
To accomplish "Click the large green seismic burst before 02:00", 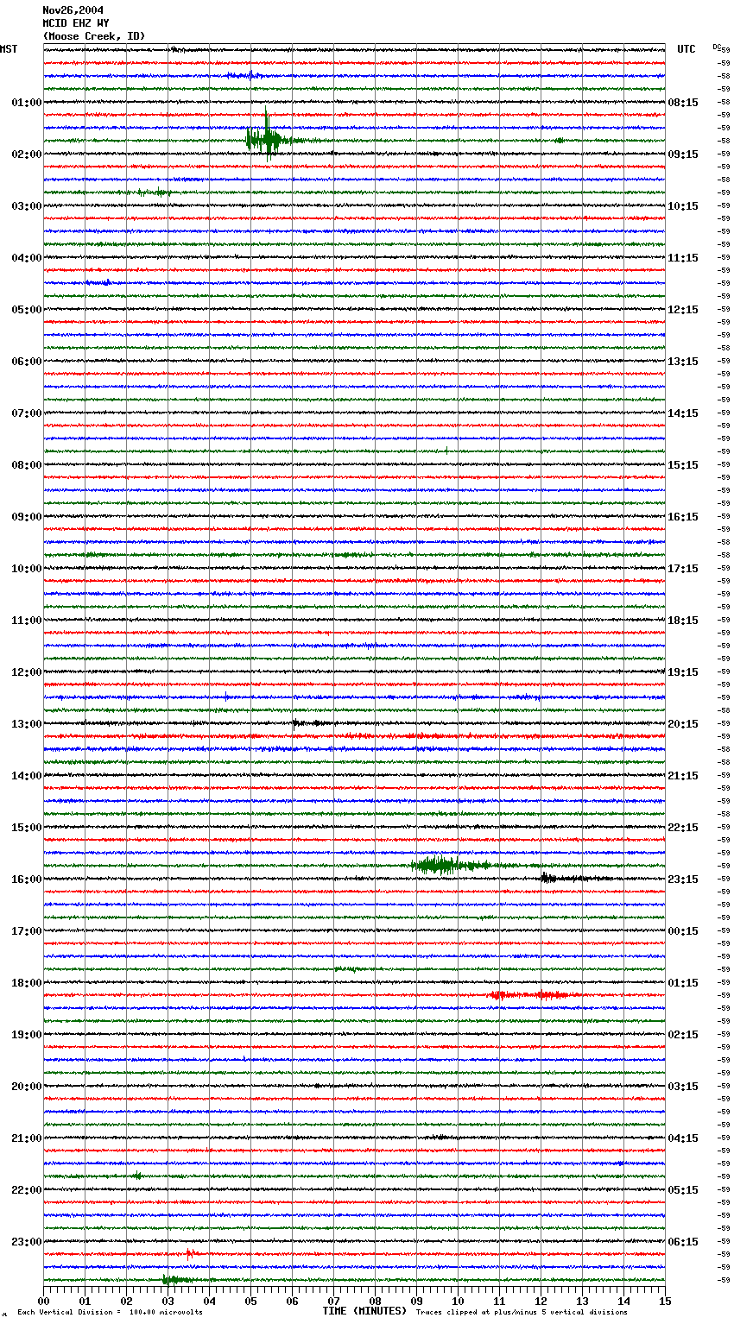I will [x=268, y=138].
